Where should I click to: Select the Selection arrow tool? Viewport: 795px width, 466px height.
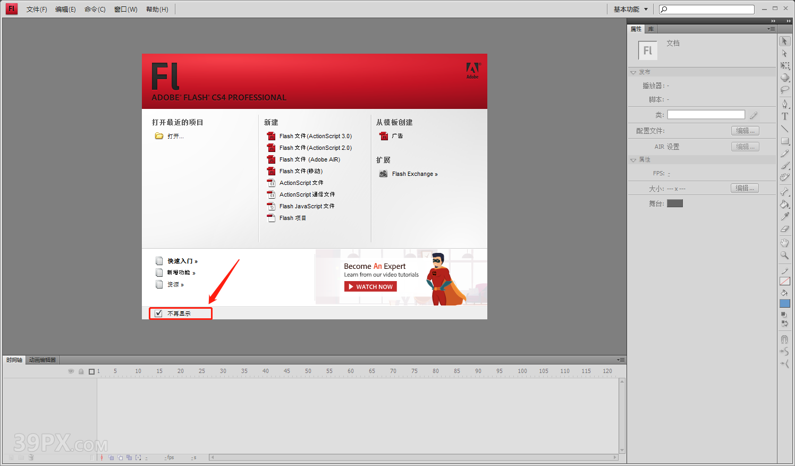[784, 41]
